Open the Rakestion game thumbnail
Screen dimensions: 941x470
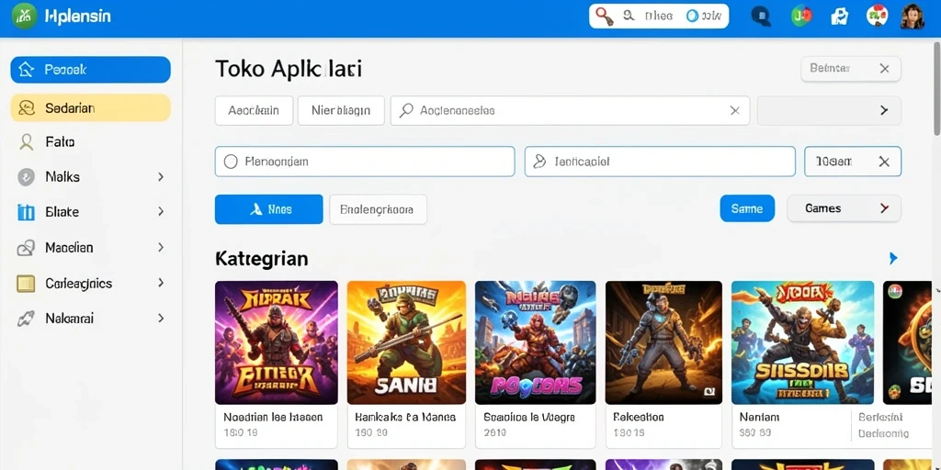click(x=663, y=342)
